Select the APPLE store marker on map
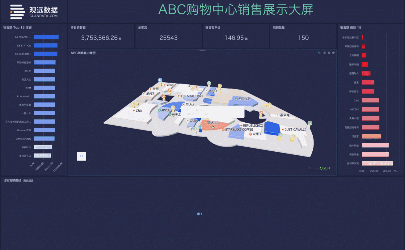 (x=159, y=110)
